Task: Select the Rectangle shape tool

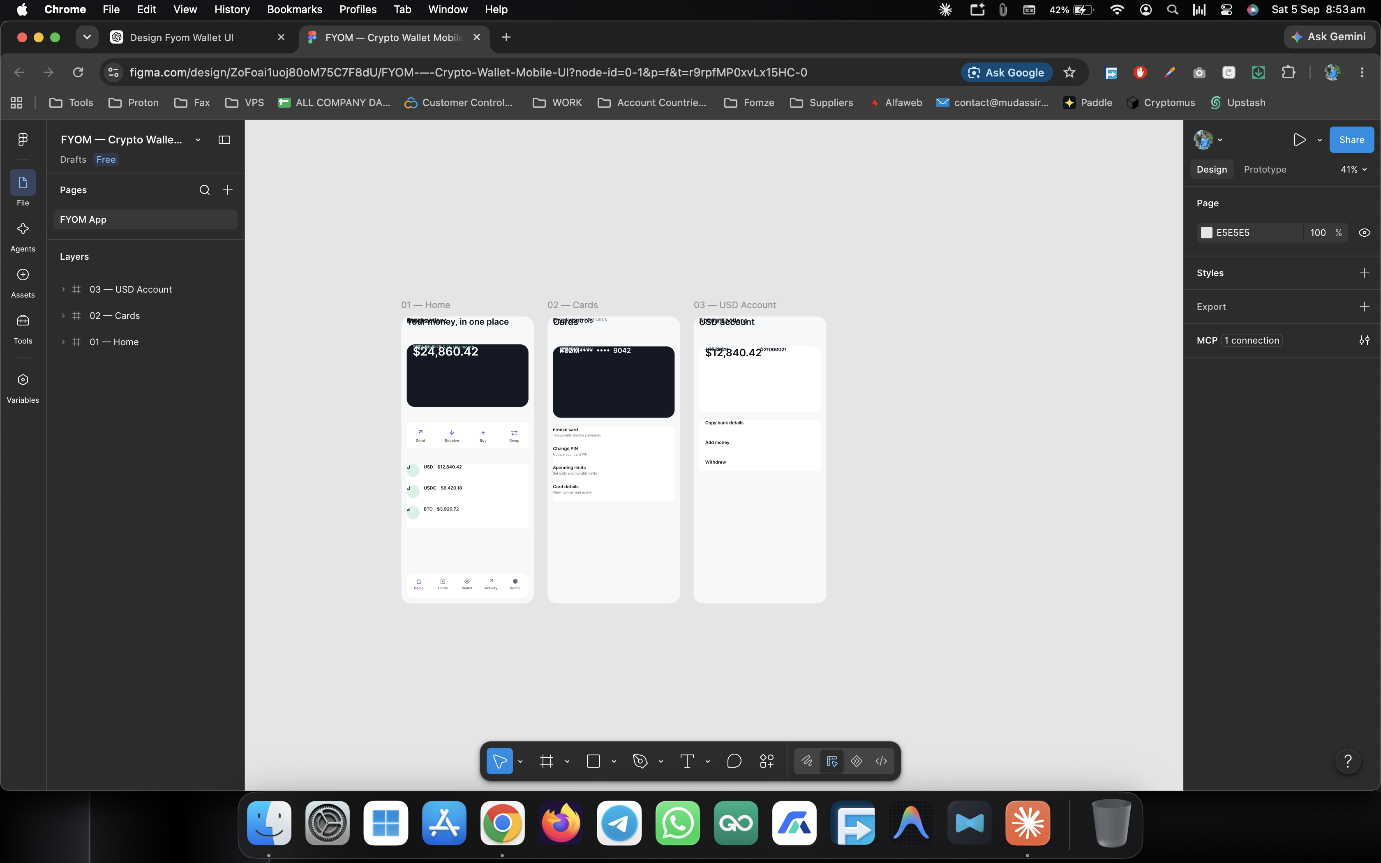Action: click(x=594, y=761)
